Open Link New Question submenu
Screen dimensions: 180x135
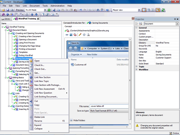(43, 93)
